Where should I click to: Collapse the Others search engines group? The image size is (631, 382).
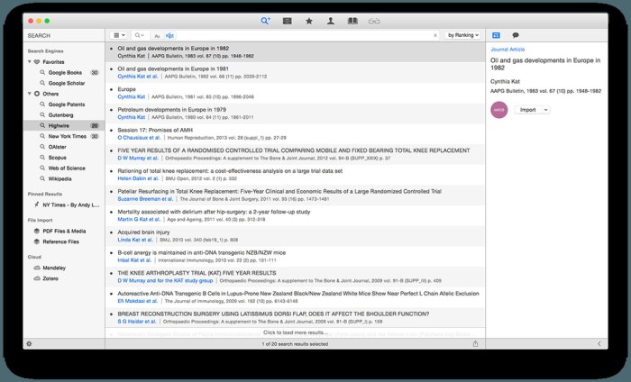28,94
